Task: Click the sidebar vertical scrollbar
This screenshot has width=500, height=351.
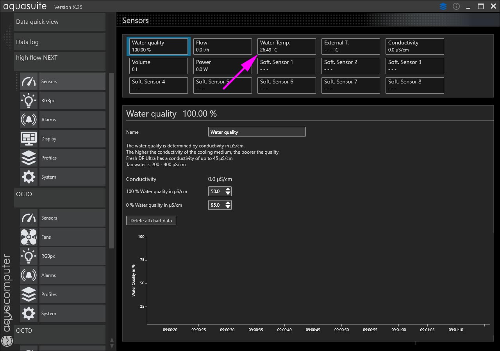Action: (x=111, y=160)
